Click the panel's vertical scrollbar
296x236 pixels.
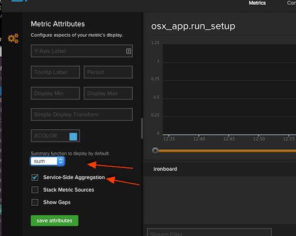[141, 128]
